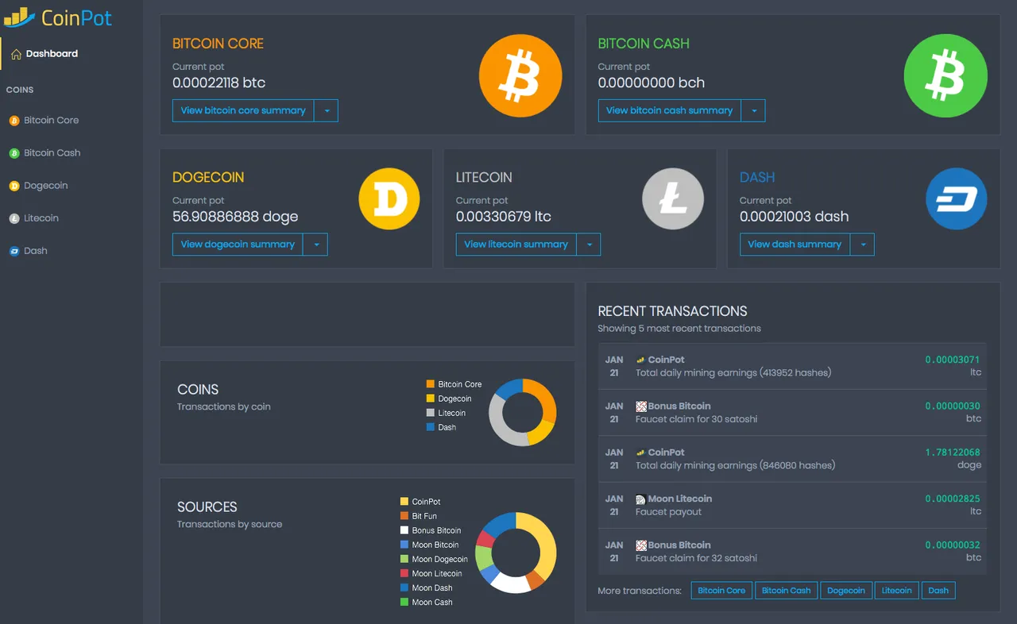1017x624 pixels.
Task: Click the Moon Dash label in the Sources legend
Action: (x=432, y=588)
